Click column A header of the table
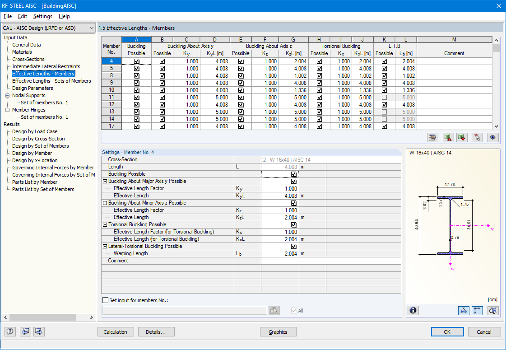The width and height of the screenshot is (506, 350). coord(136,39)
